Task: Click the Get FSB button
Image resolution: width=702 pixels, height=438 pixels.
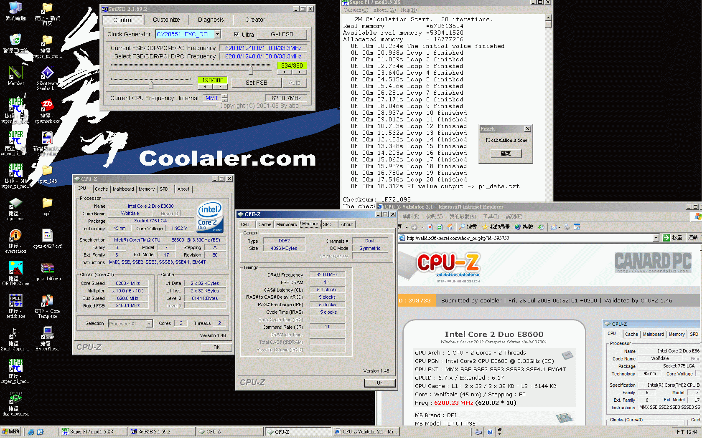Action: (x=282, y=34)
